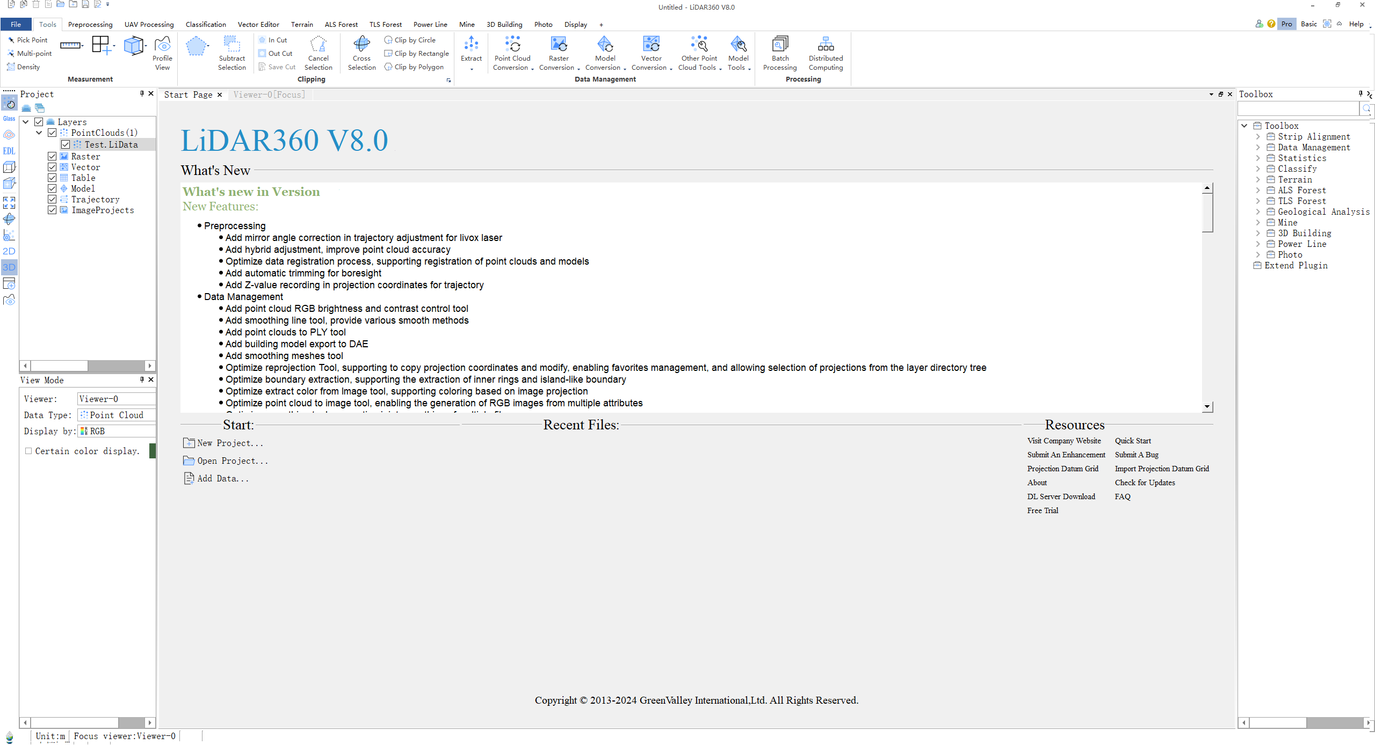Screen dimensions: 1375x745
Task: Click the In Cut option
Action: click(x=273, y=40)
